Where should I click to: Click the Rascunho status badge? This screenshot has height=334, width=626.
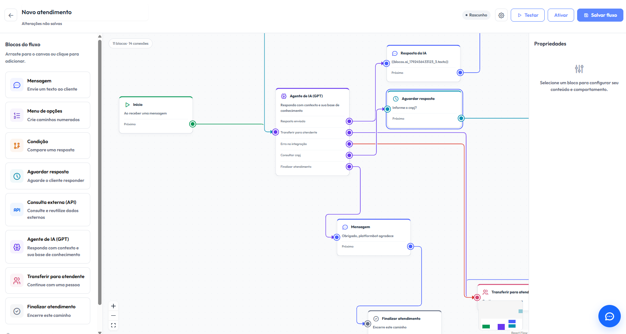476,15
